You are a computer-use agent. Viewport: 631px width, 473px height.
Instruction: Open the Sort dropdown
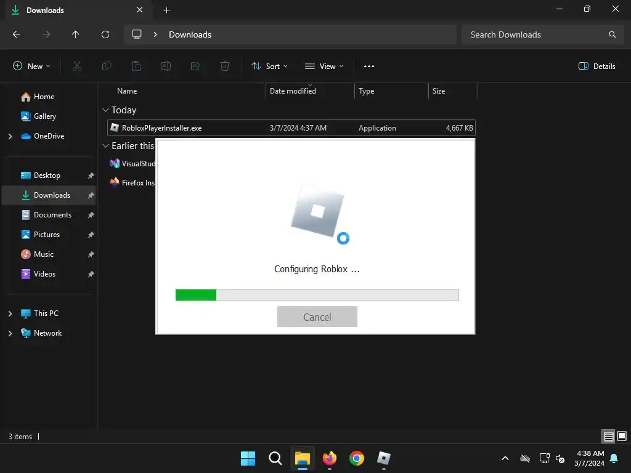(x=269, y=67)
